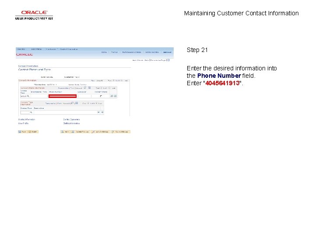Open the Worklist link
315x236 pixels.
(x=114, y=52)
